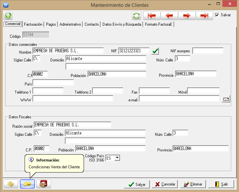The image size is (239, 192).
Task: Click the green plus add-client icon
Action: [8, 15]
